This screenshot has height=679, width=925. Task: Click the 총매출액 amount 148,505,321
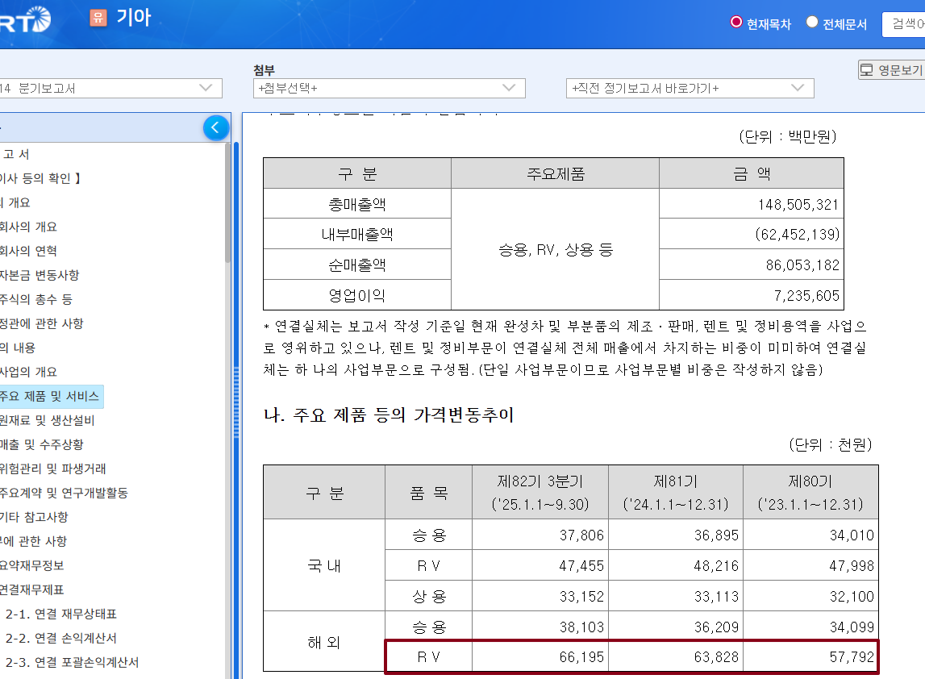798,204
